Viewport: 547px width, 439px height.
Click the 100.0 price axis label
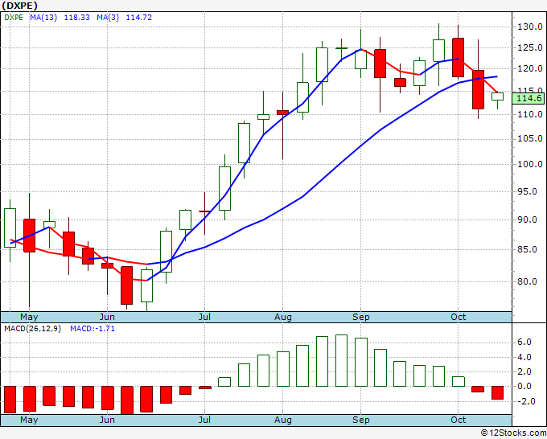point(530,164)
